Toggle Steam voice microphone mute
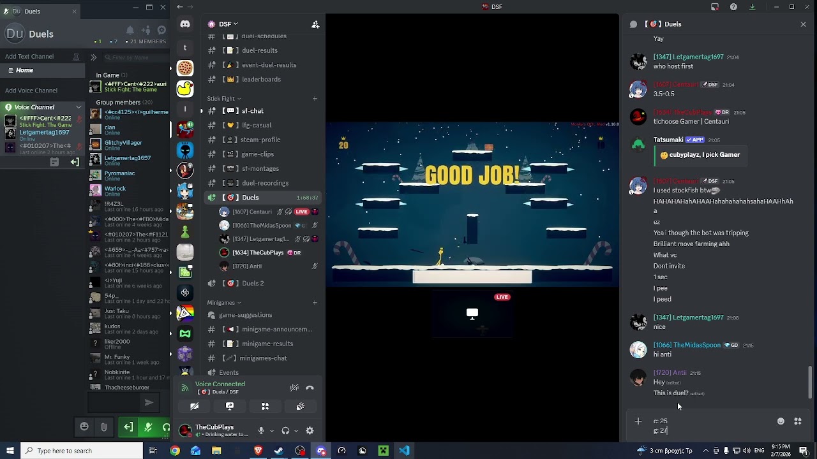The width and height of the screenshot is (817, 459). pyautogui.click(x=148, y=427)
